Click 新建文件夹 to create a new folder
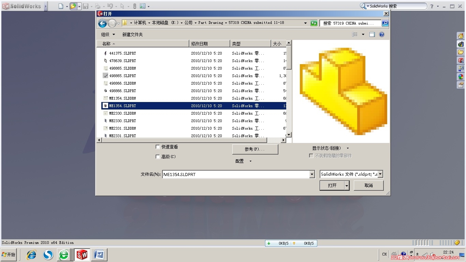Viewport: 466px width, 262px height. tap(132, 34)
